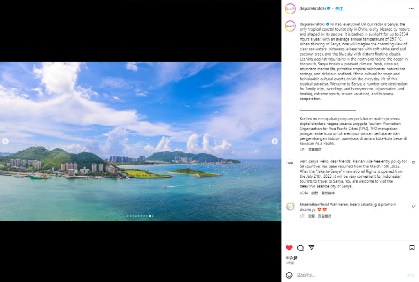Open the comment speech bubble icon

[x=300, y=248]
